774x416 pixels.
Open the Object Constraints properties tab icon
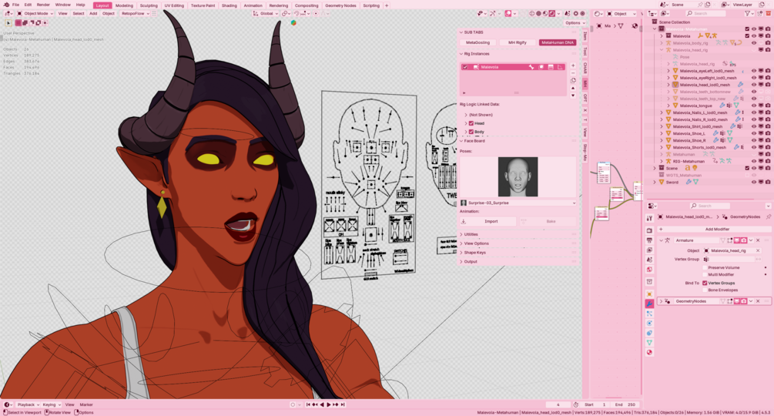click(x=649, y=333)
